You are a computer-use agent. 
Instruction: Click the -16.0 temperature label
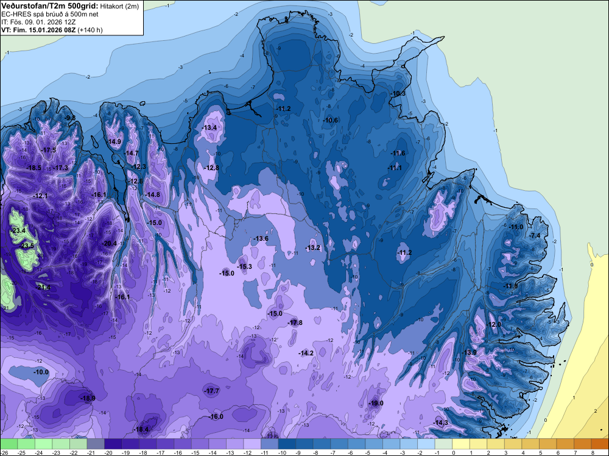pyautogui.click(x=216, y=417)
